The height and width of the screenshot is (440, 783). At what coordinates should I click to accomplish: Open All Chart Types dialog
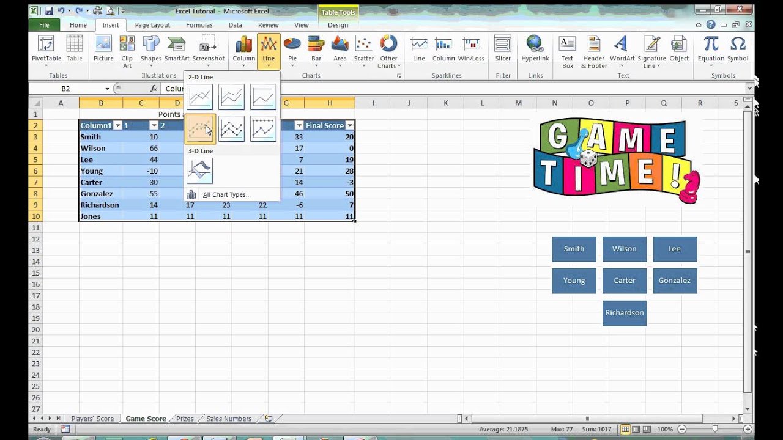click(x=226, y=194)
